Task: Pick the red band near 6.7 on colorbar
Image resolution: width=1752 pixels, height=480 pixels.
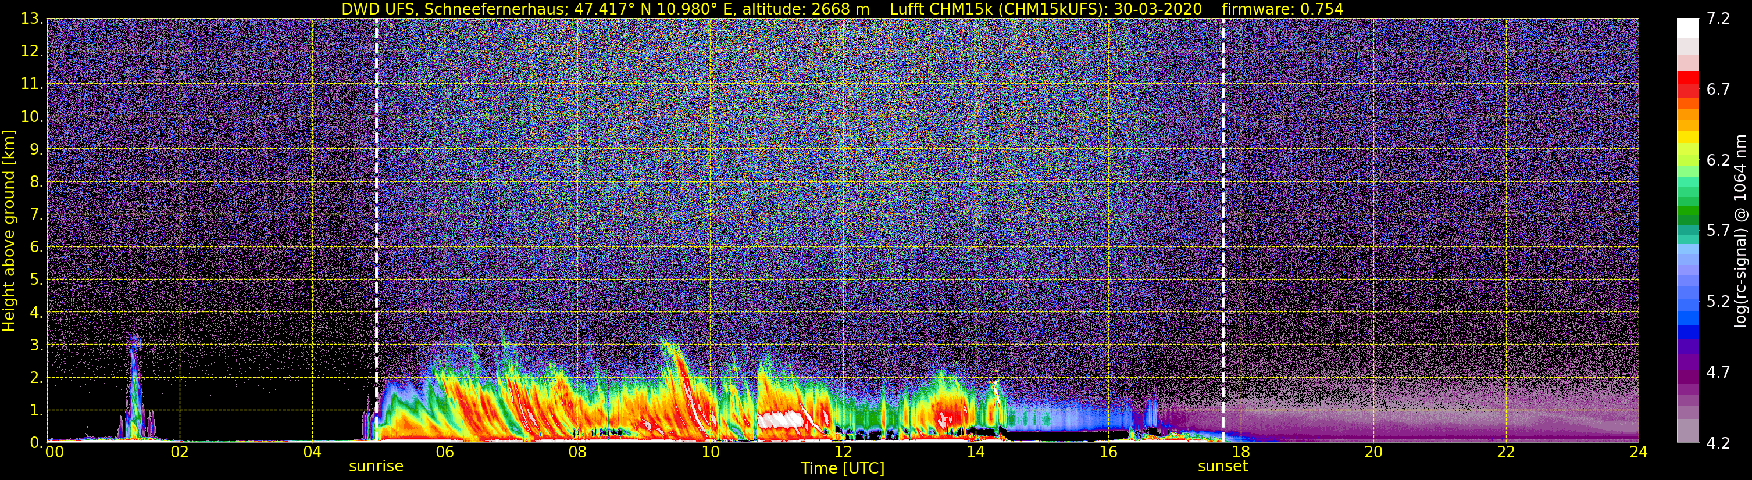Action: 1687,84
